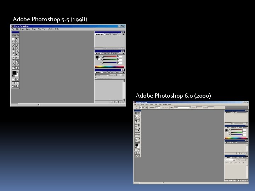The height and width of the screenshot is (191, 255).
Task: Switch to Swatches tab in Photoshop 5.5
Action: pos(106,53)
